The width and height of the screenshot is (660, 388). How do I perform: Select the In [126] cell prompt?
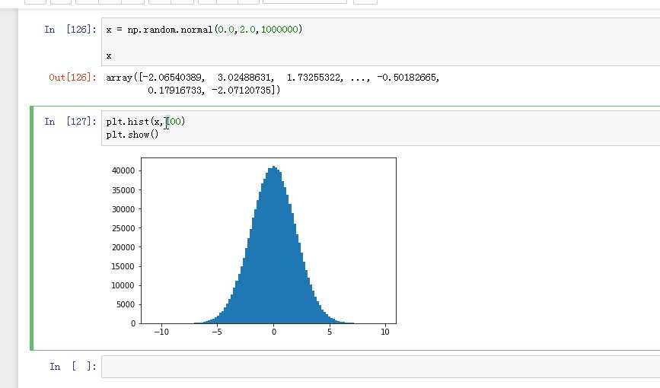pos(70,30)
